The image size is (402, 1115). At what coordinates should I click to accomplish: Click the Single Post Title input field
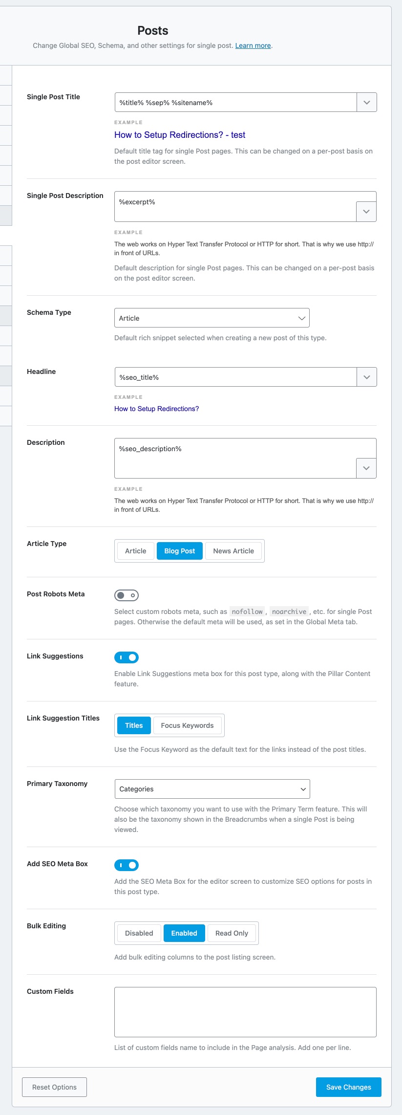(x=235, y=103)
